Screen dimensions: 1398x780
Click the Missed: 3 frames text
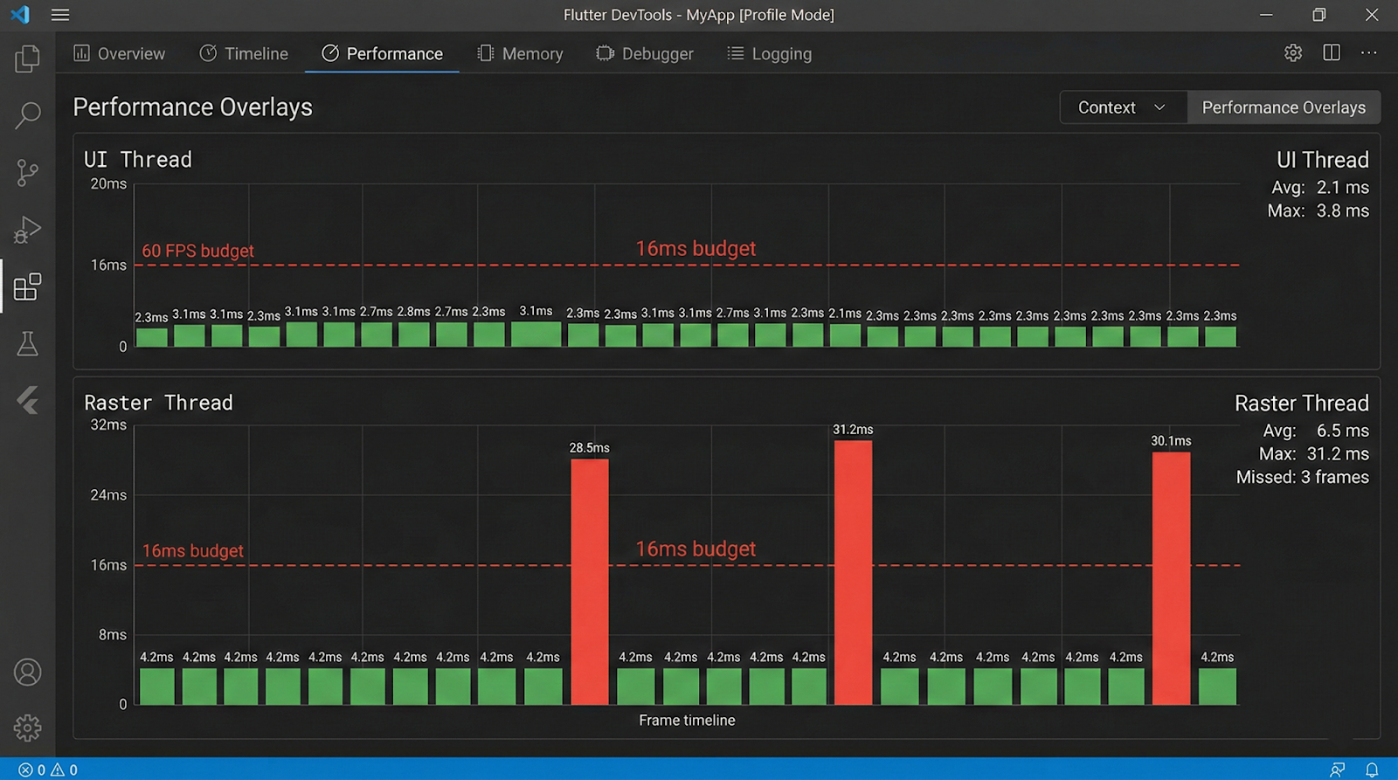(x=1302, y=477)
